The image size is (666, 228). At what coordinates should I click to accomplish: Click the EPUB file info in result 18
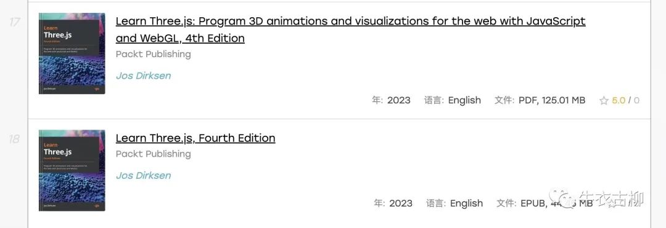(x=556, y=203)
